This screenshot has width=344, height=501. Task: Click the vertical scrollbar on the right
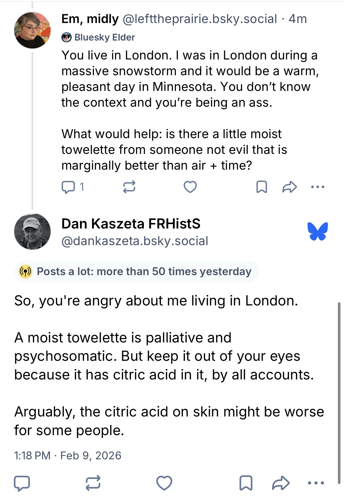point(339,393)
